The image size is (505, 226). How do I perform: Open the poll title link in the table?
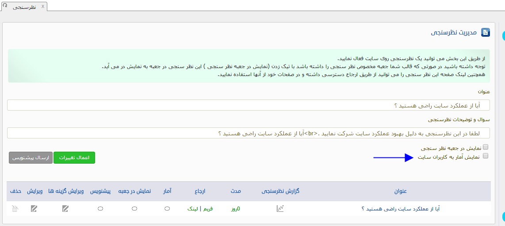click(401, 209)
